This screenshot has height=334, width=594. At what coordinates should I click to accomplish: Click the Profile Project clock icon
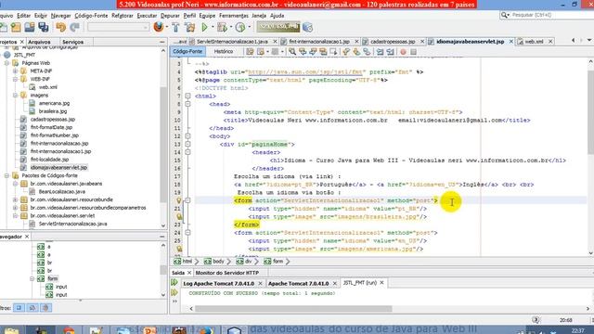(240, 27)
